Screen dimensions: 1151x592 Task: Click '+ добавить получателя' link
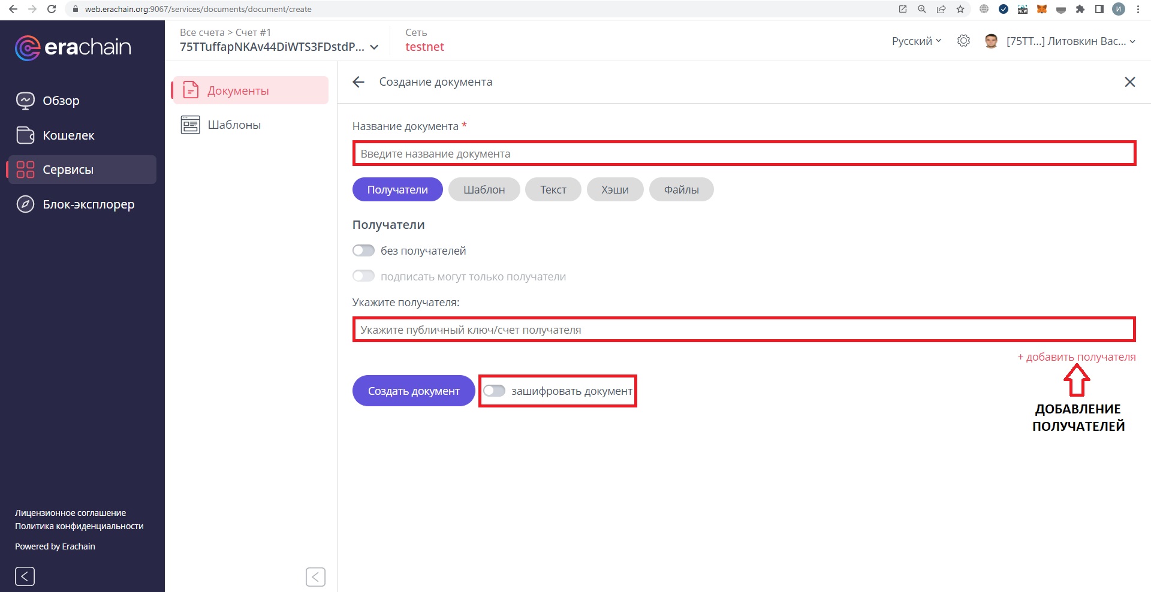point(1076,357)
